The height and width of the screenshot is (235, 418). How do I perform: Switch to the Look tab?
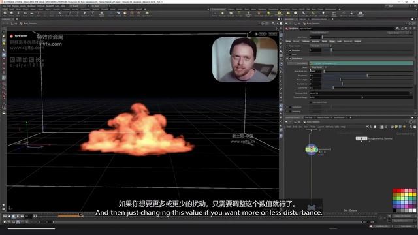[340, 41]
